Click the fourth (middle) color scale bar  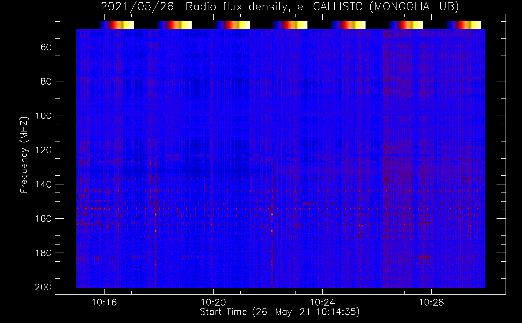290,25
